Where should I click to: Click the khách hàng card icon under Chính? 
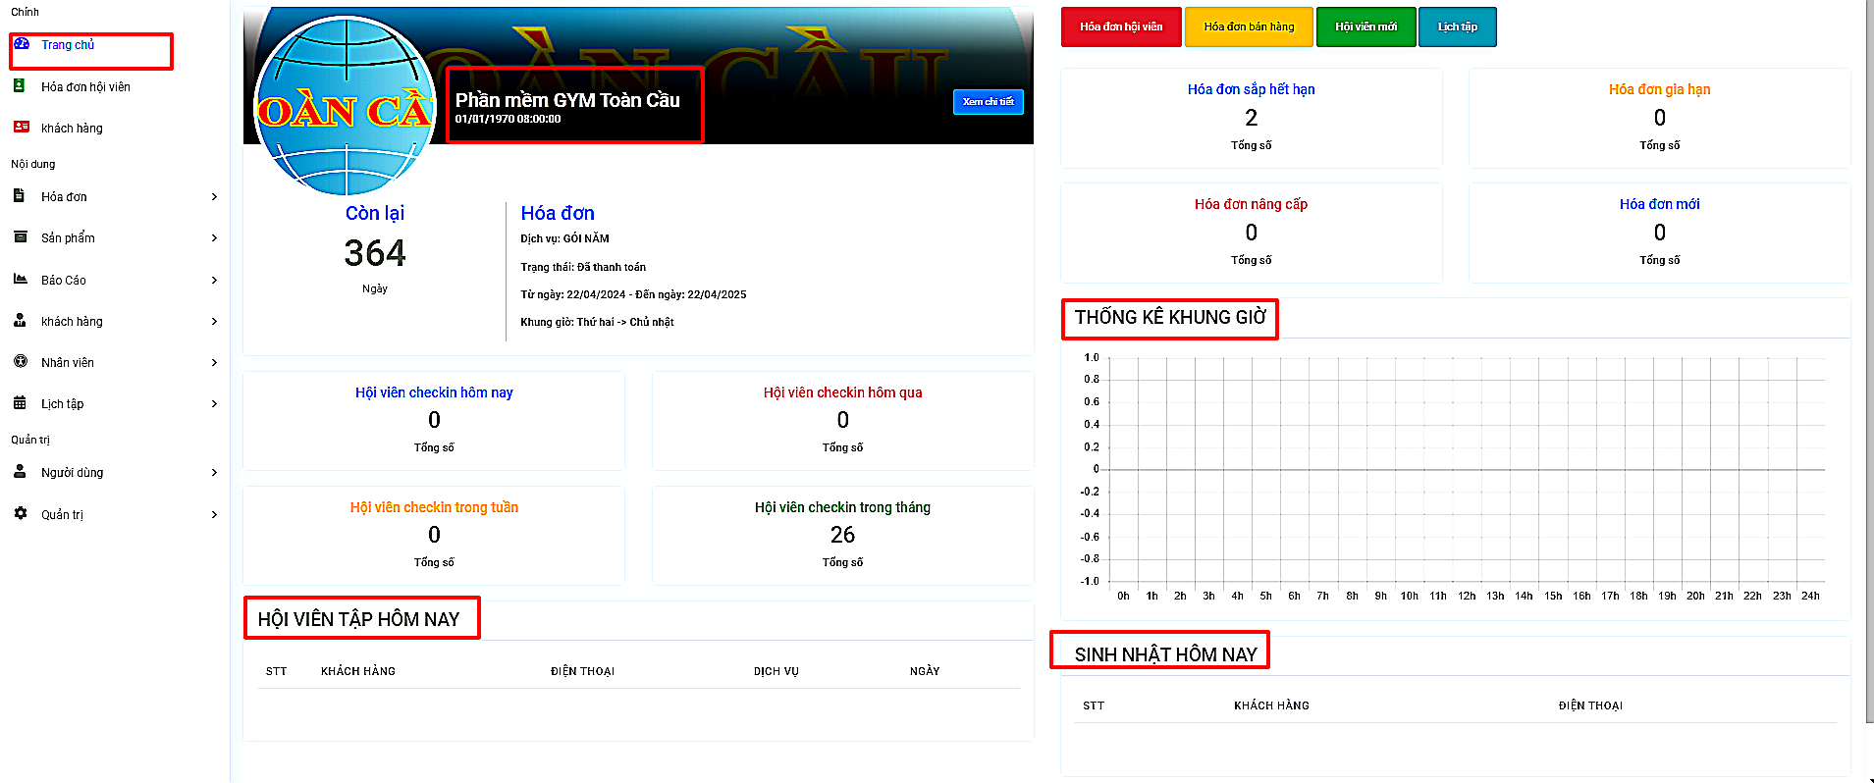21,128
